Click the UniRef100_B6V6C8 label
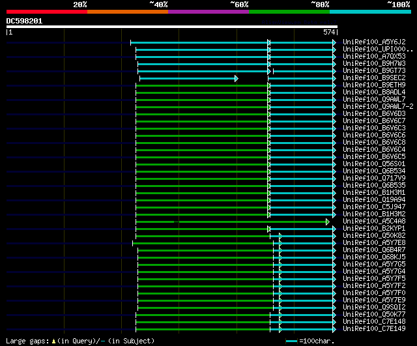The width and height of the screenshot is (417, 346). [374, 143]
